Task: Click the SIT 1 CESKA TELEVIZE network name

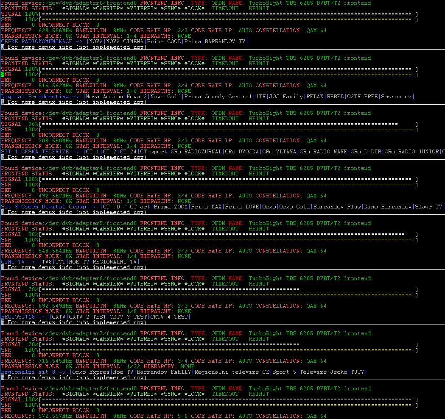Action: pos(35,152)
